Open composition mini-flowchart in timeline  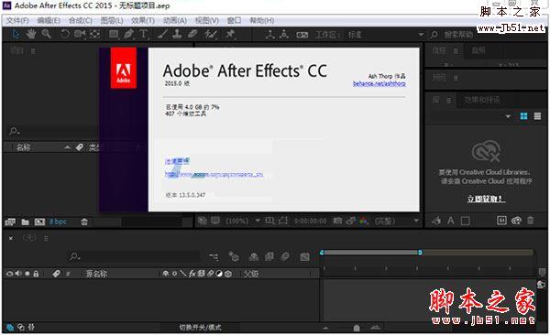pos(214,257)
